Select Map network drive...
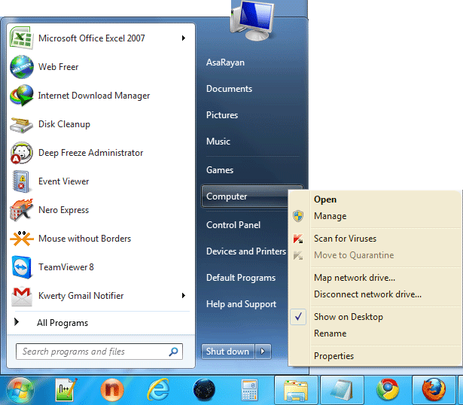This screenshot has width=463, height=405. coord(355,278)
